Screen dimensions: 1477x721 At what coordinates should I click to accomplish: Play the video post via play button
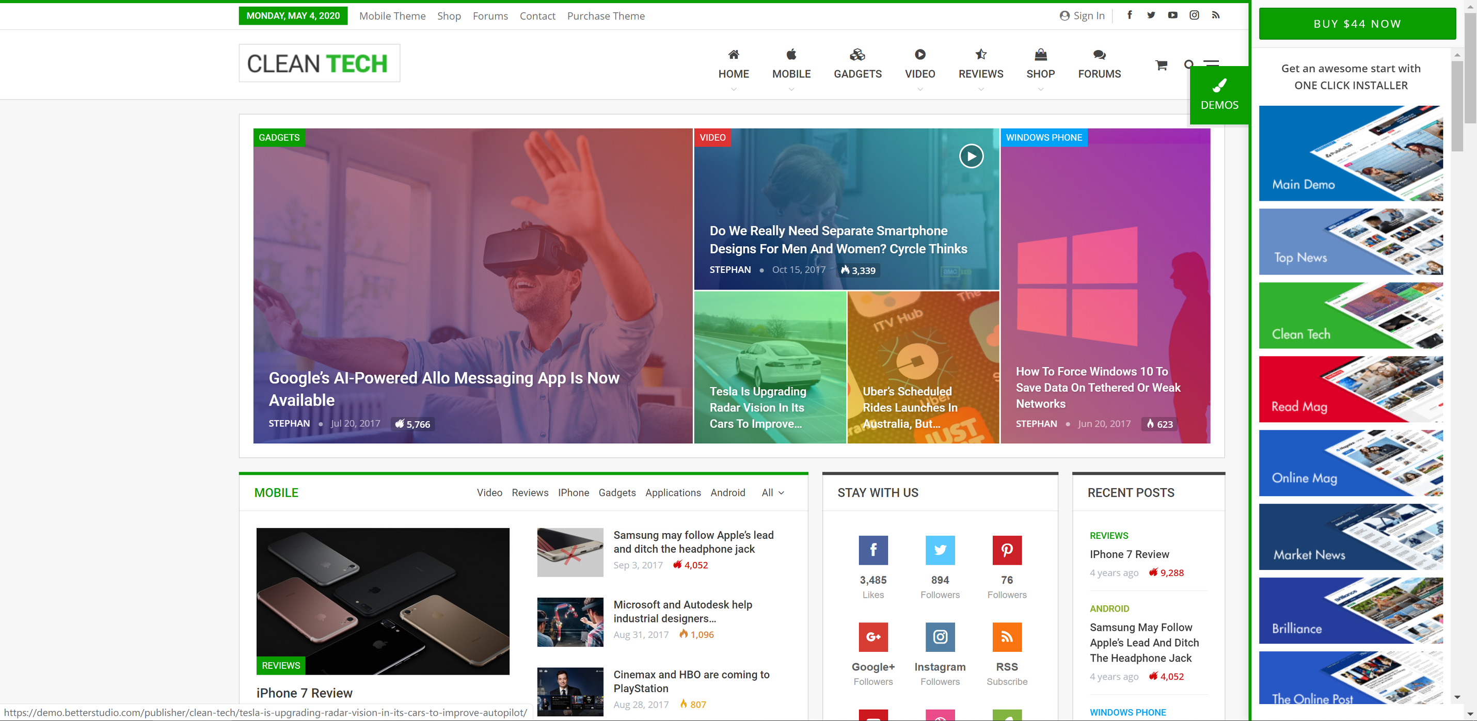click(971, 156)
